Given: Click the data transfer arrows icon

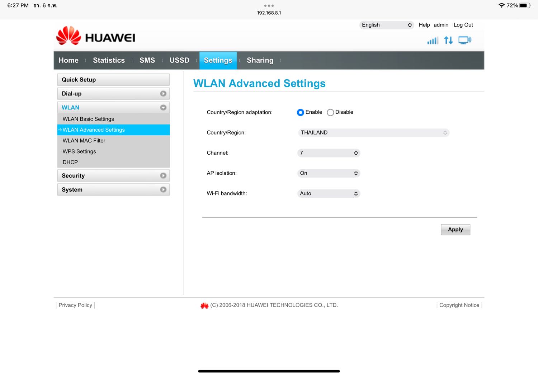Looking at the screenshot, I should tap(448, 40).
